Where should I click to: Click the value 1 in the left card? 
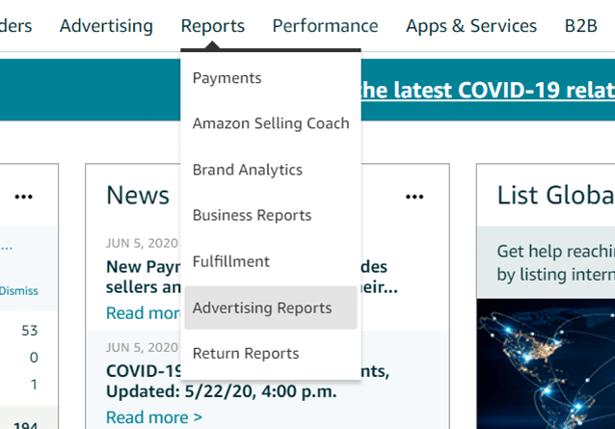pos(34,385)
